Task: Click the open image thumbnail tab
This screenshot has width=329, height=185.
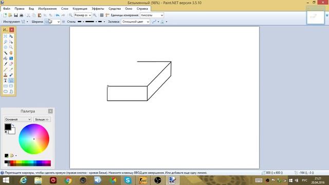Action: click(x=315, y=17)
